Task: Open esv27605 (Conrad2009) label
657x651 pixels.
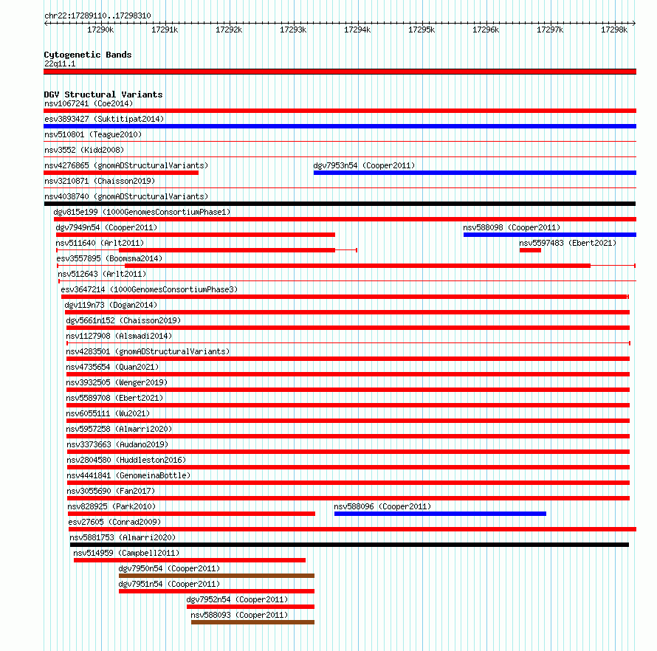Action: [114, 522]
